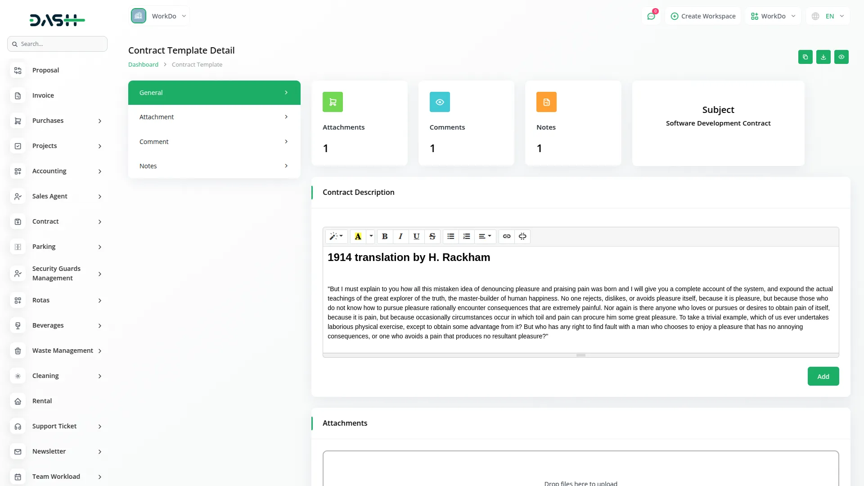Copy the contract template link
The width and height of the screenshot is (864, 486).
tap(805, 57)
